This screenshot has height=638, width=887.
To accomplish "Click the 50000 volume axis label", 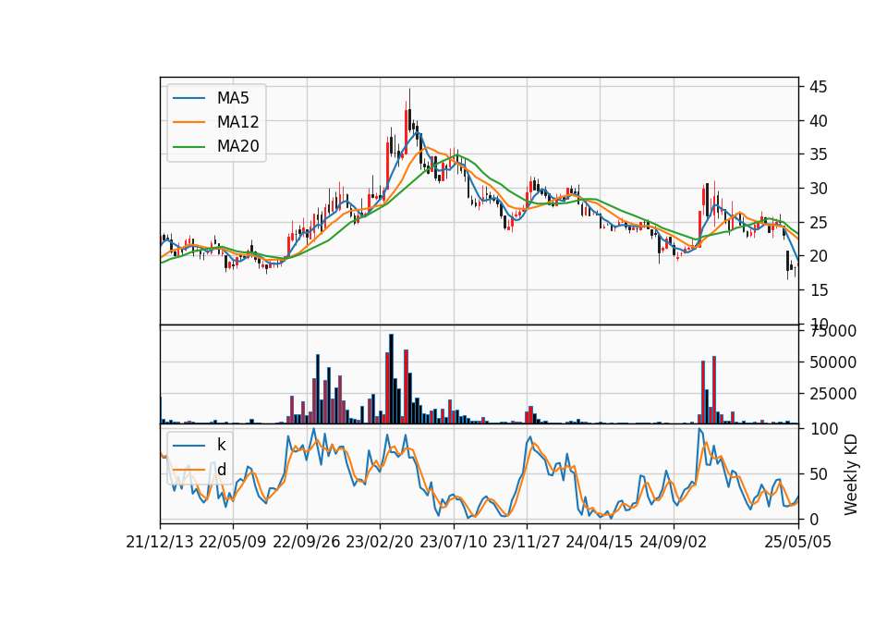I will (x=832, y=362).
